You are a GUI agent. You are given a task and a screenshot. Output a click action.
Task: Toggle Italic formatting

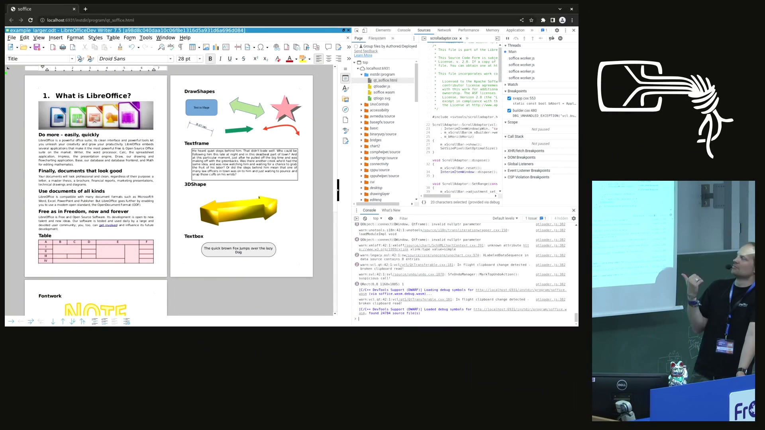[x=220, y=59]
